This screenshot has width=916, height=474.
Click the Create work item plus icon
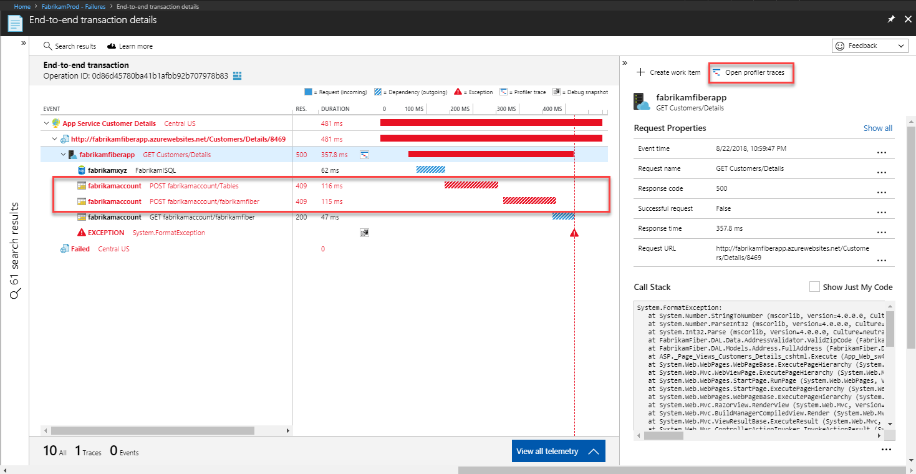[x=640, y=72]
